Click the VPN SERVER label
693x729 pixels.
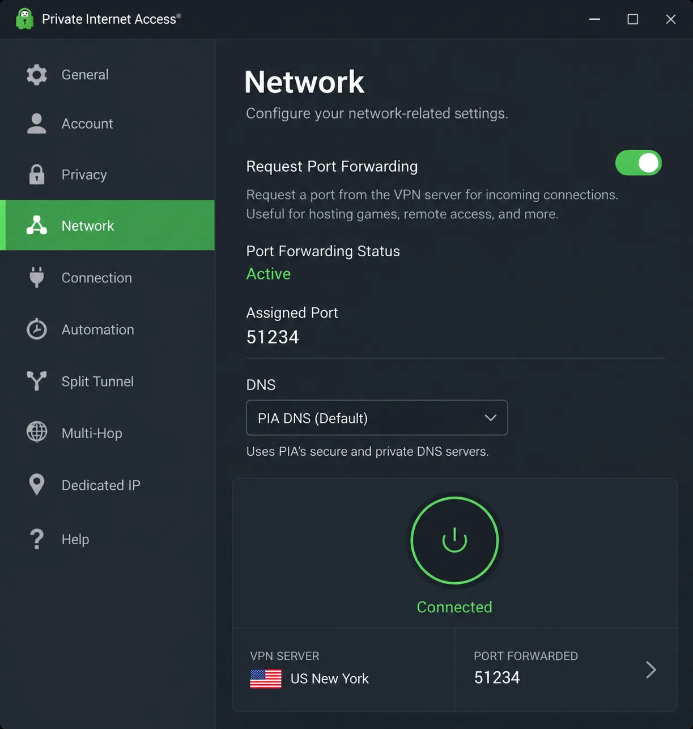(x=284, y=656)
